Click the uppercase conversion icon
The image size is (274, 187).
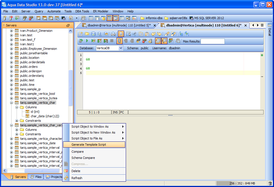coord(187,34)
